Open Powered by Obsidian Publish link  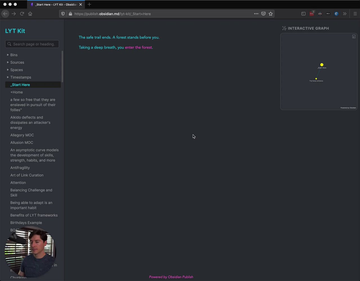(x=171, y=277)
